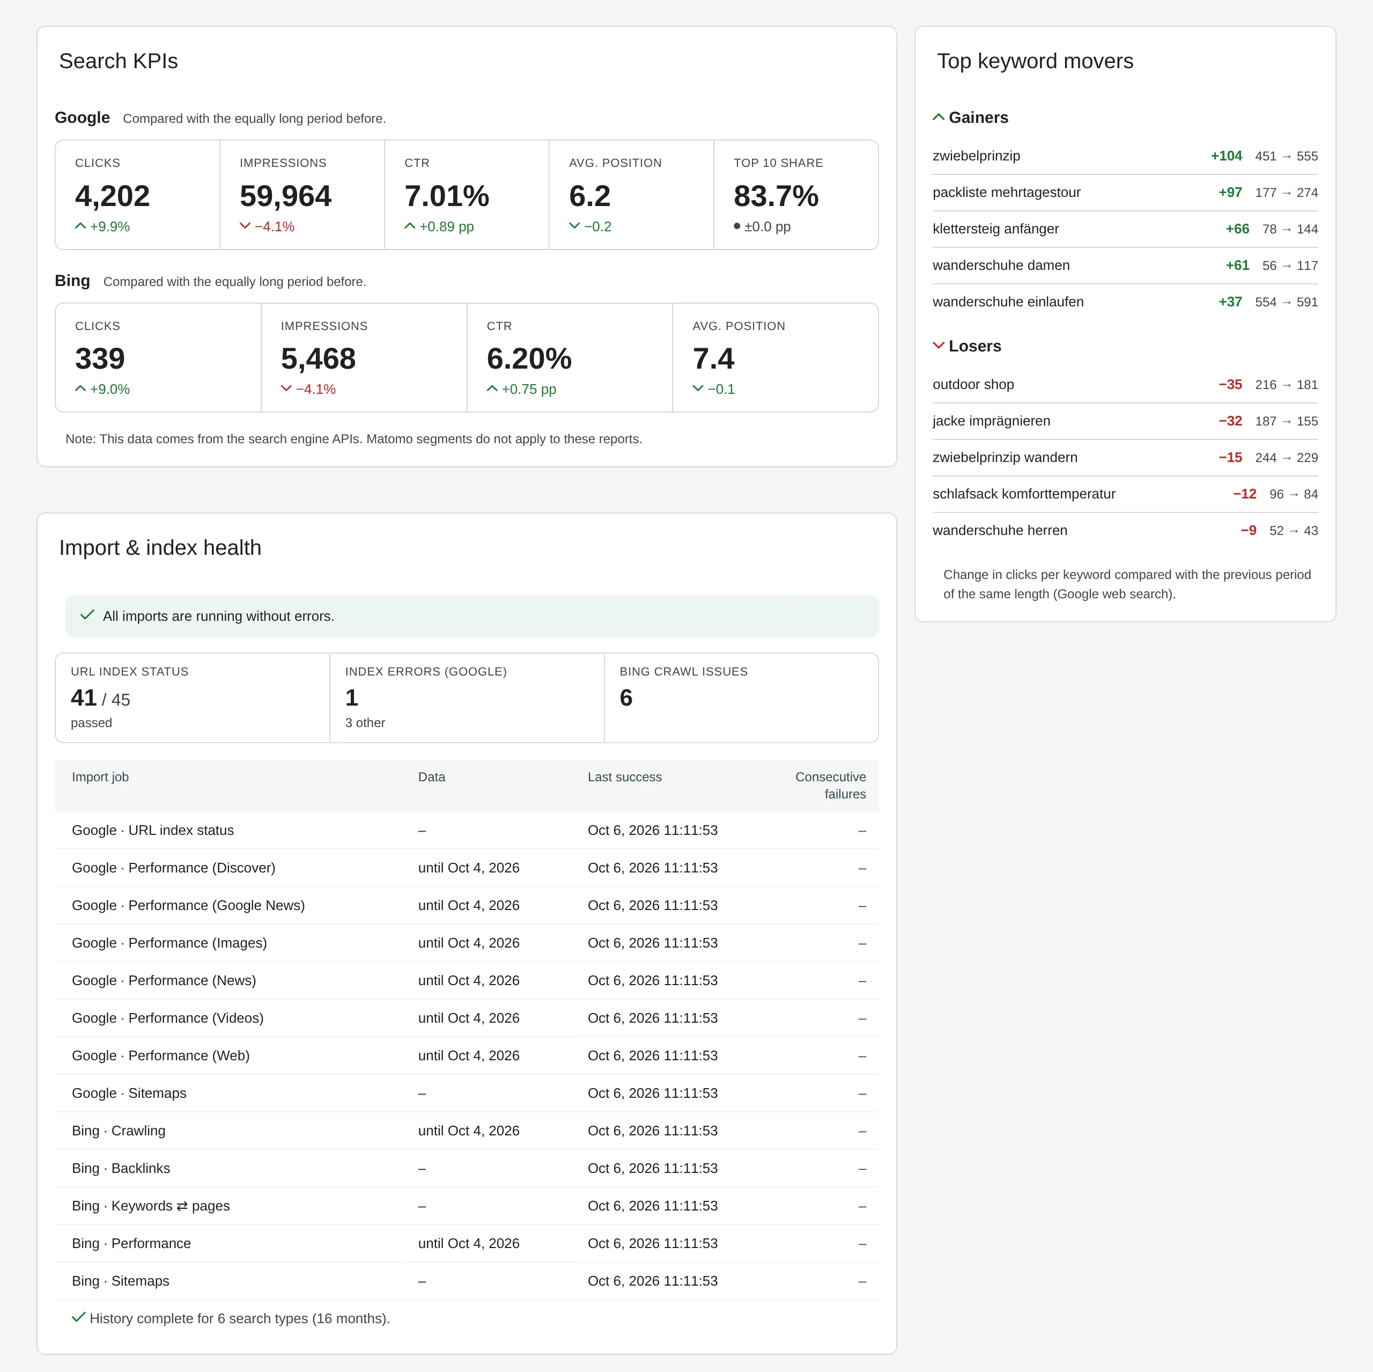The height and width of the screenshot is (1372, 1373).
Task: Click the down arrow next to Google impressions −4.1%
Action: [x=245, y=226]
